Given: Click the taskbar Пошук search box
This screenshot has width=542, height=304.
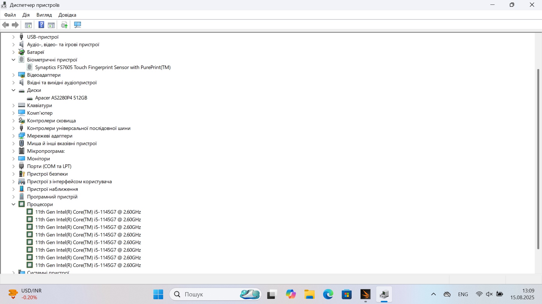Looking at the screenshot, I should [x=216, y=294].
